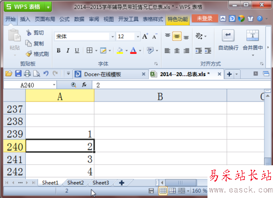This screenshot has height=198, width=273.
Task: Toggle Bold formatting
Action: pos(58,51)
